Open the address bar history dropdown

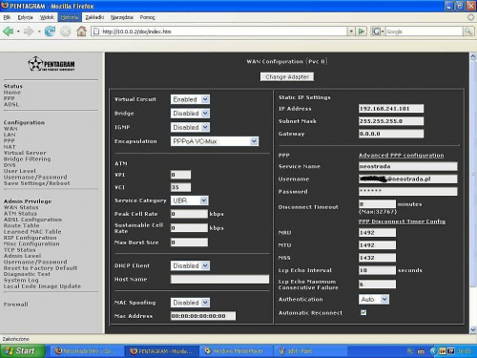coord(351,32)
